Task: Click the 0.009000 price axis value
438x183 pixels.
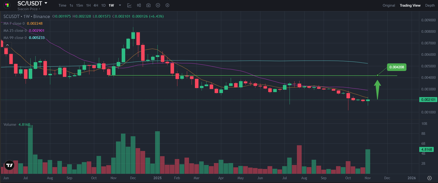Action: click(428, 20)
